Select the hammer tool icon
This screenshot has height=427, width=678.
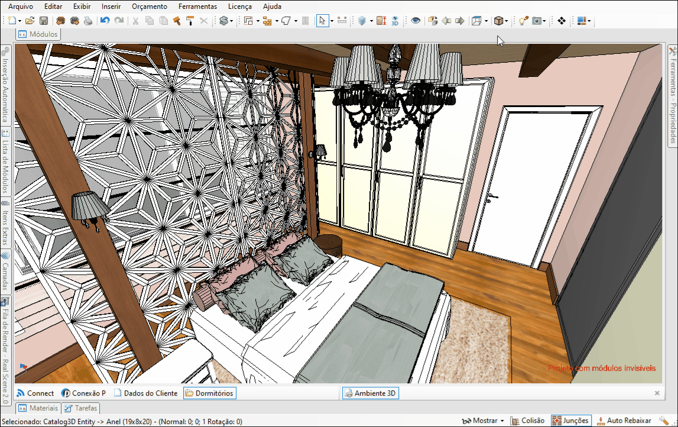pos(177,21)
